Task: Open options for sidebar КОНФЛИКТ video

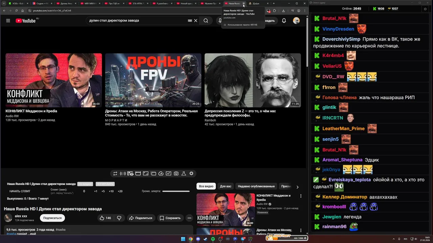Action: click(x=301, y=196)
